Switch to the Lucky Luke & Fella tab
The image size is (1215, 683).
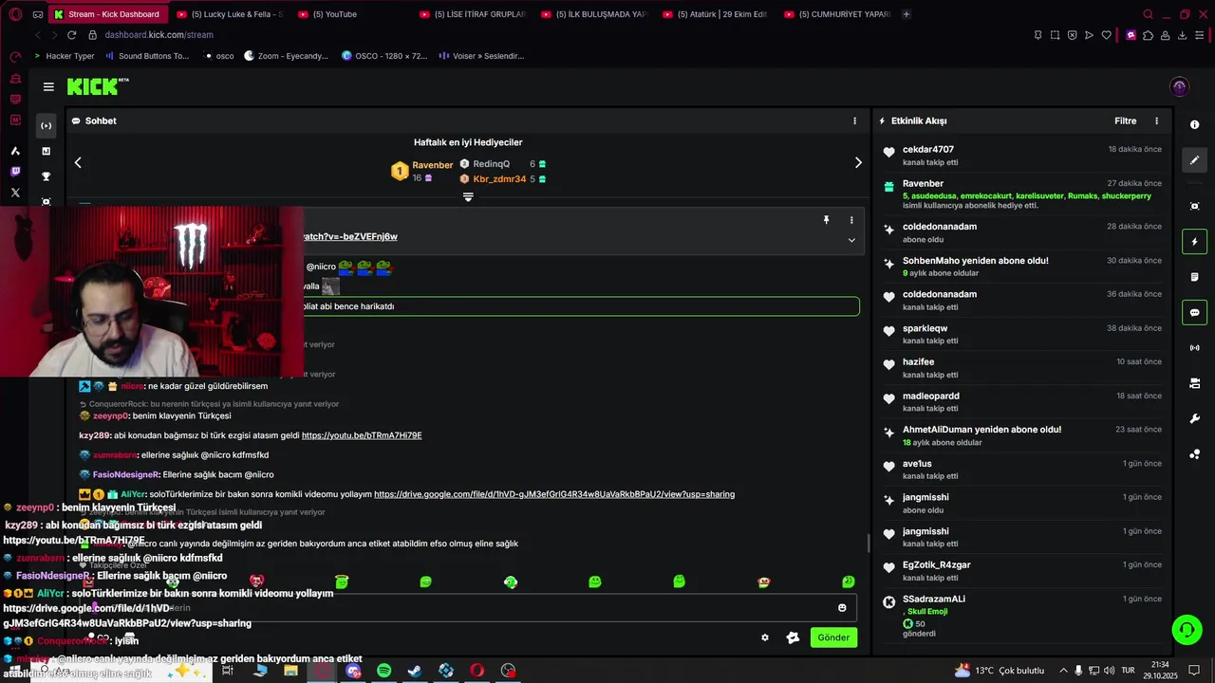pyautogui.click(x=229, y=14)
